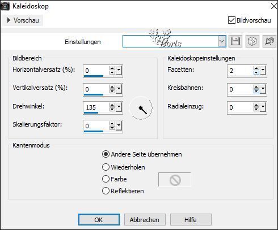The image size is (278, 230).
Task: Open the Einstellungen presets dropdown
Action: coord(222,41)
